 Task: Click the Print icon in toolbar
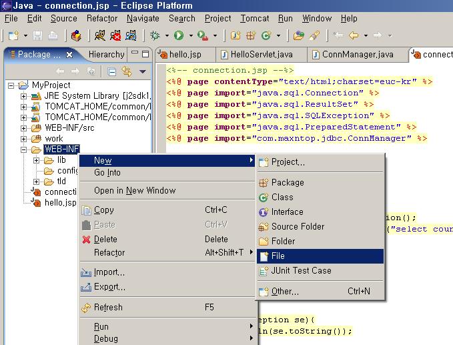[53, 35]
